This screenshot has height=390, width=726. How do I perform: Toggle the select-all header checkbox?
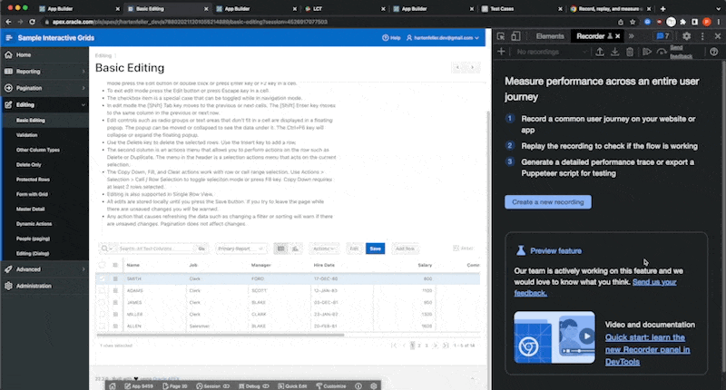103,265
